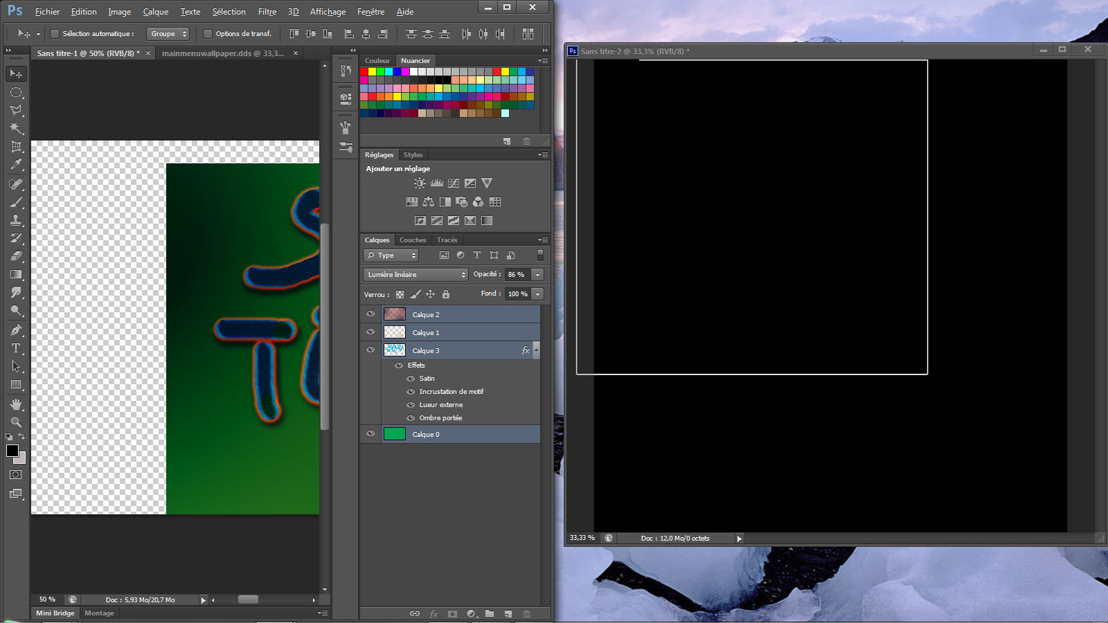Click the foreground color swatch
The image size is (1108, 623).
pyautogui.click(x=12, y=451)
